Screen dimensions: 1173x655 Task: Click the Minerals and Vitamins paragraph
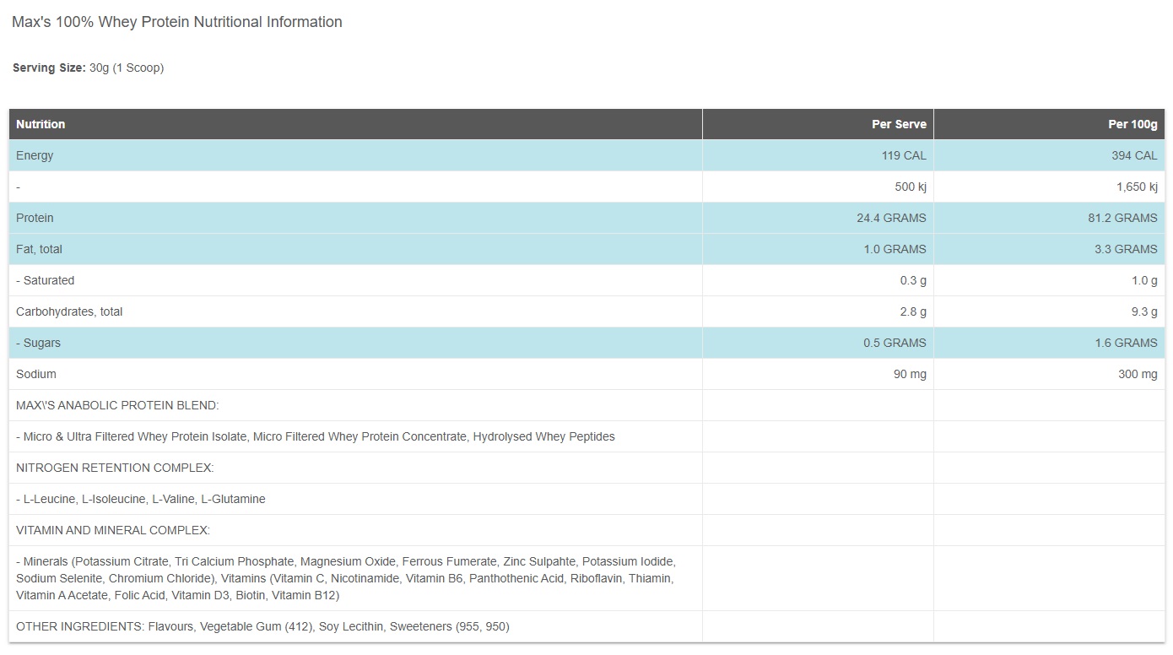coord(346,578)
